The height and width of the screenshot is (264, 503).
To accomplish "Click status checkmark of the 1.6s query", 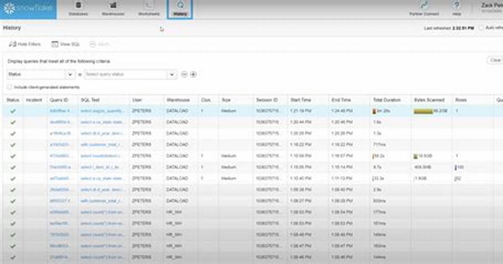I will point(13,122).
